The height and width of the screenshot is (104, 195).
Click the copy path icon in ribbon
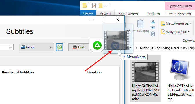point(153,27)
